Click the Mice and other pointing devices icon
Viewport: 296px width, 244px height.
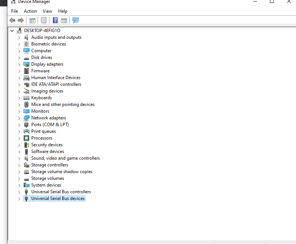coord(26,104)
